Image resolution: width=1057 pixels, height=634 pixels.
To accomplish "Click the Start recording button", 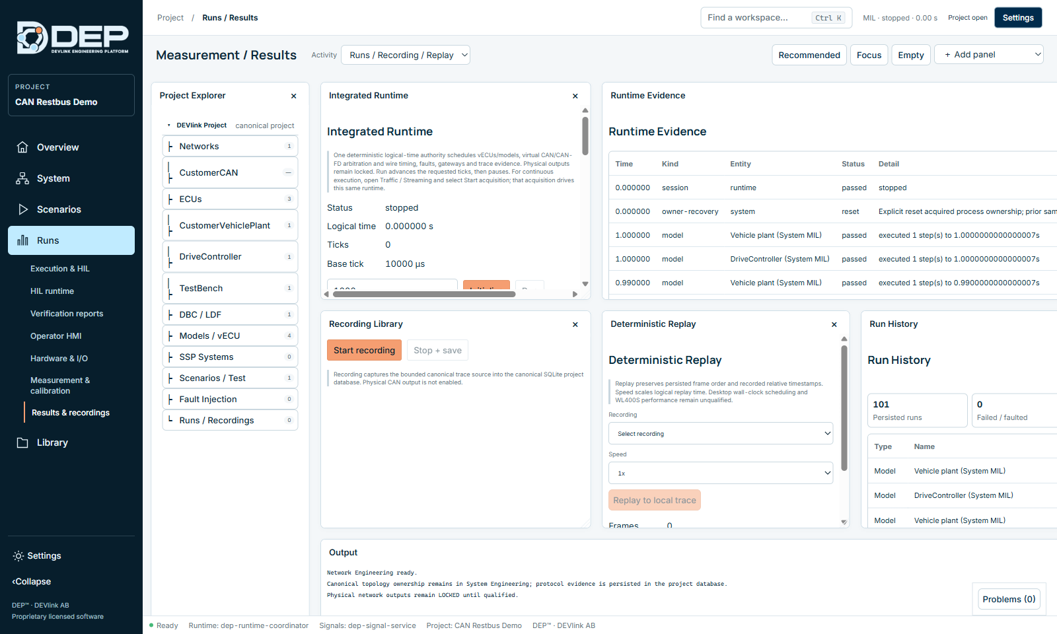I will point(364,350).
